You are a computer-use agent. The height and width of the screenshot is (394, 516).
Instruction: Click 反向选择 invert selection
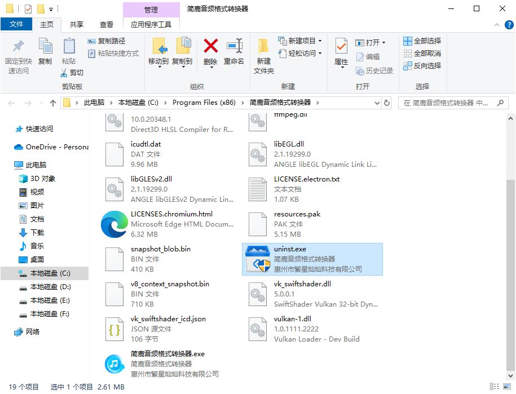coord(422,66)
